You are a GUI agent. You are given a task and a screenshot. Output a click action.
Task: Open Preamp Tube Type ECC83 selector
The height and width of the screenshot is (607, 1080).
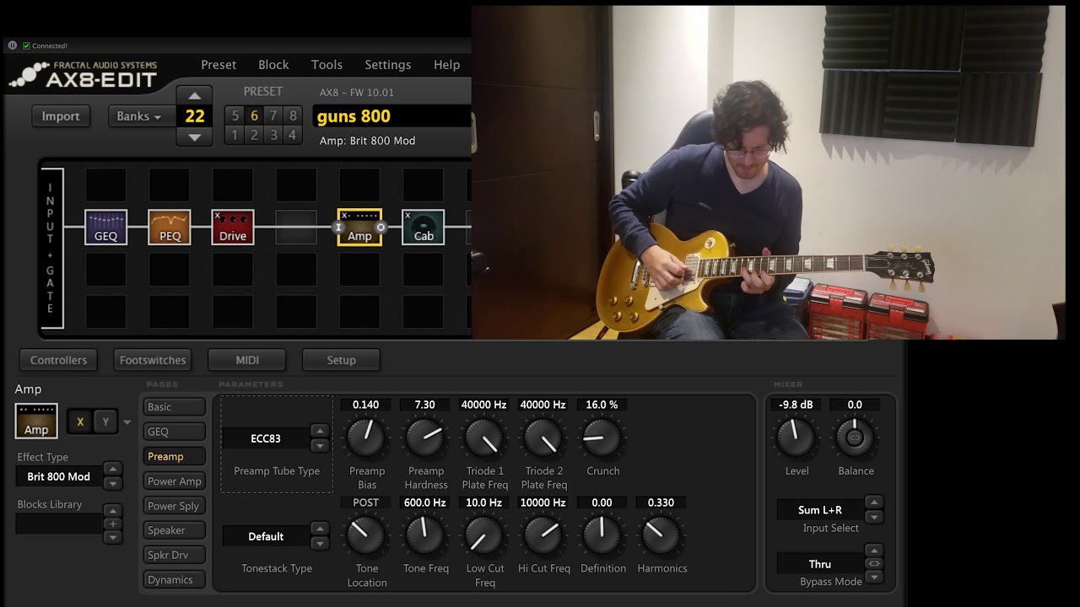point(266,438)
